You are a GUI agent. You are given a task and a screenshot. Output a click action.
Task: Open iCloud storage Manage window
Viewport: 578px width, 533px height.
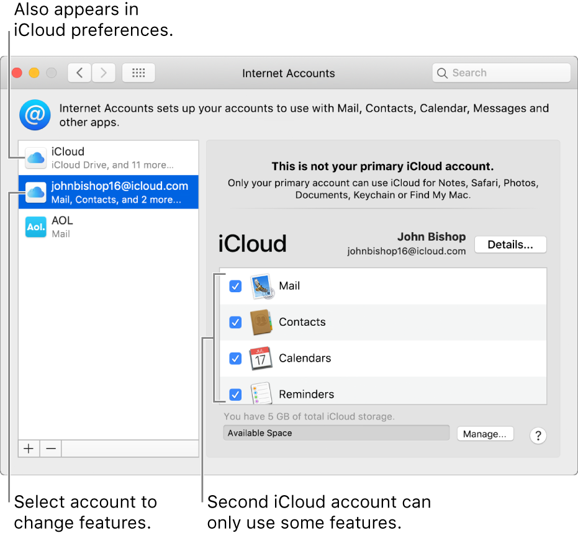click(485, 434)
